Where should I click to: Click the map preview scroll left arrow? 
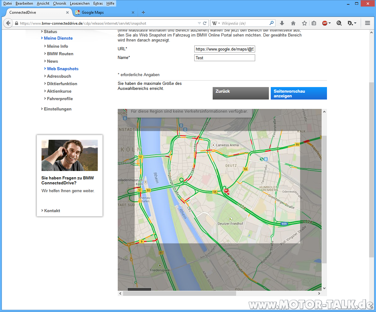pyautogui.click(x=120, y=293)
